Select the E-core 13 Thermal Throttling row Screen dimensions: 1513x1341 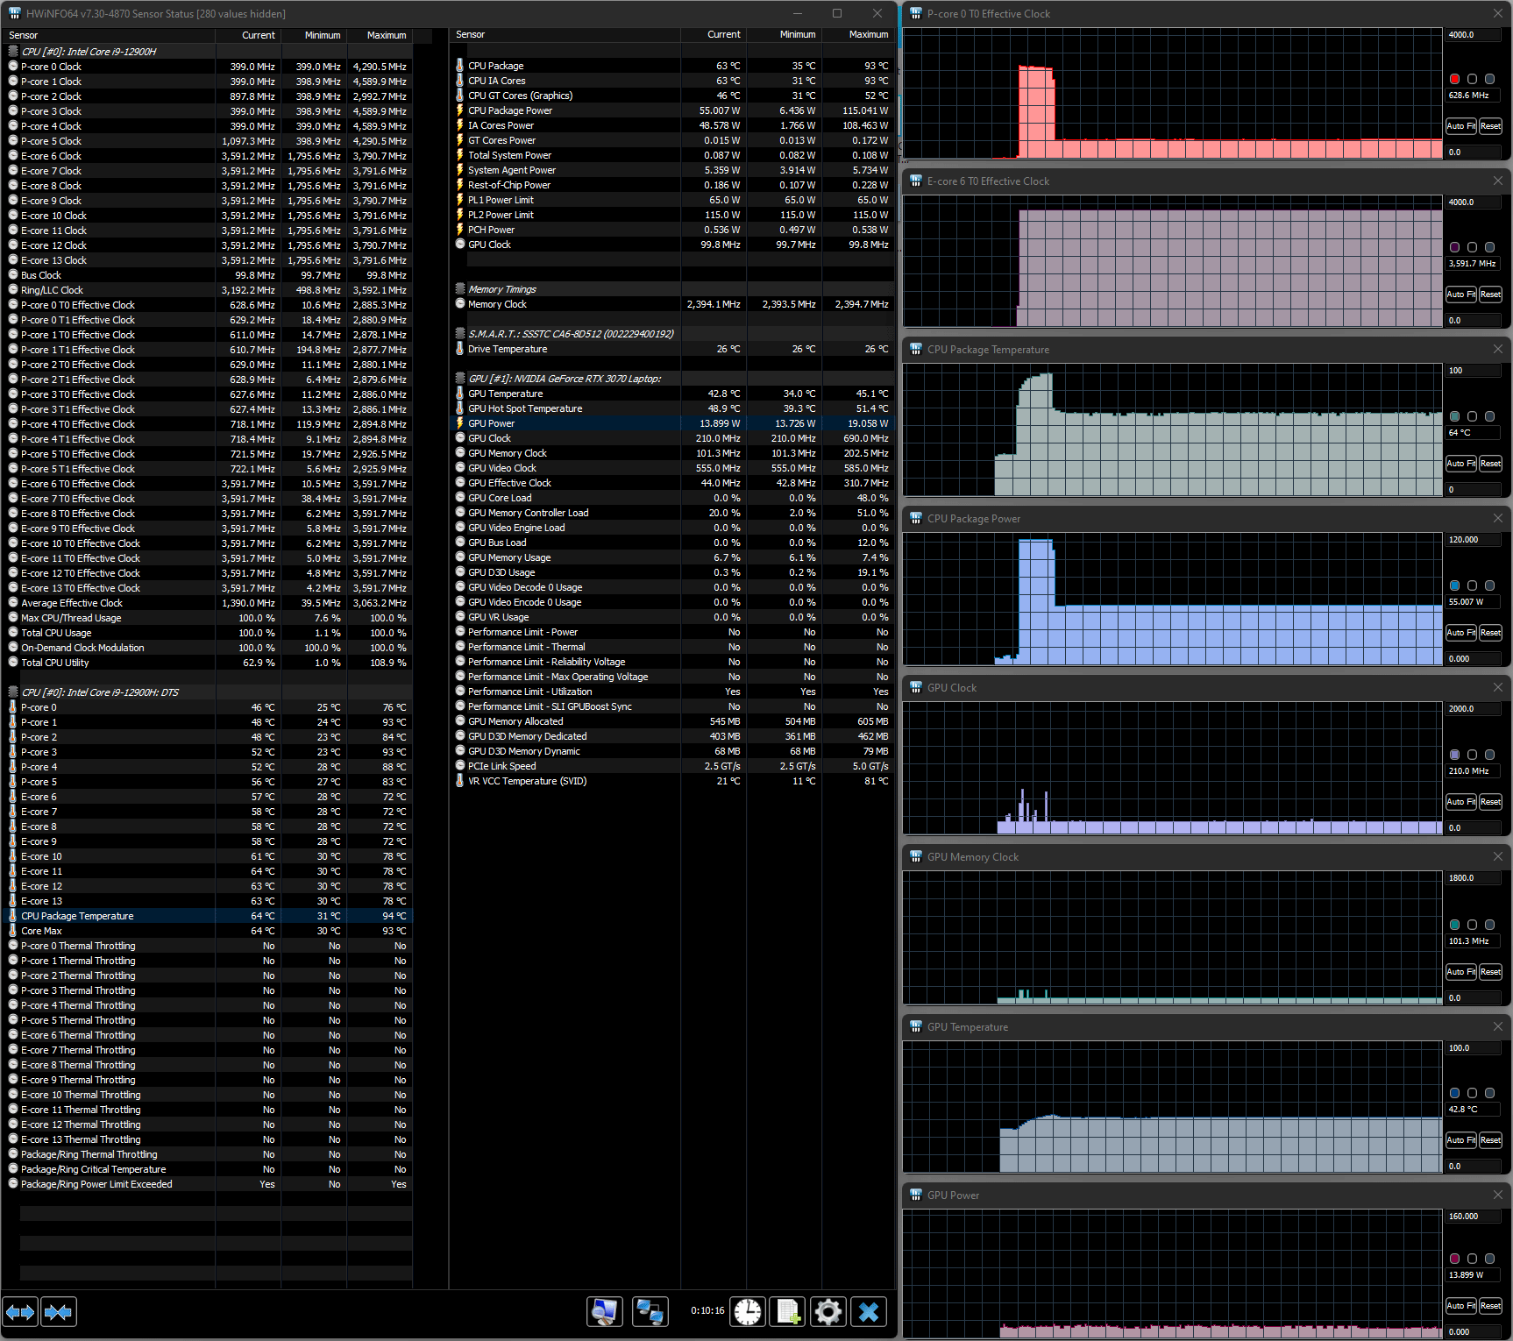(208, 1139)
